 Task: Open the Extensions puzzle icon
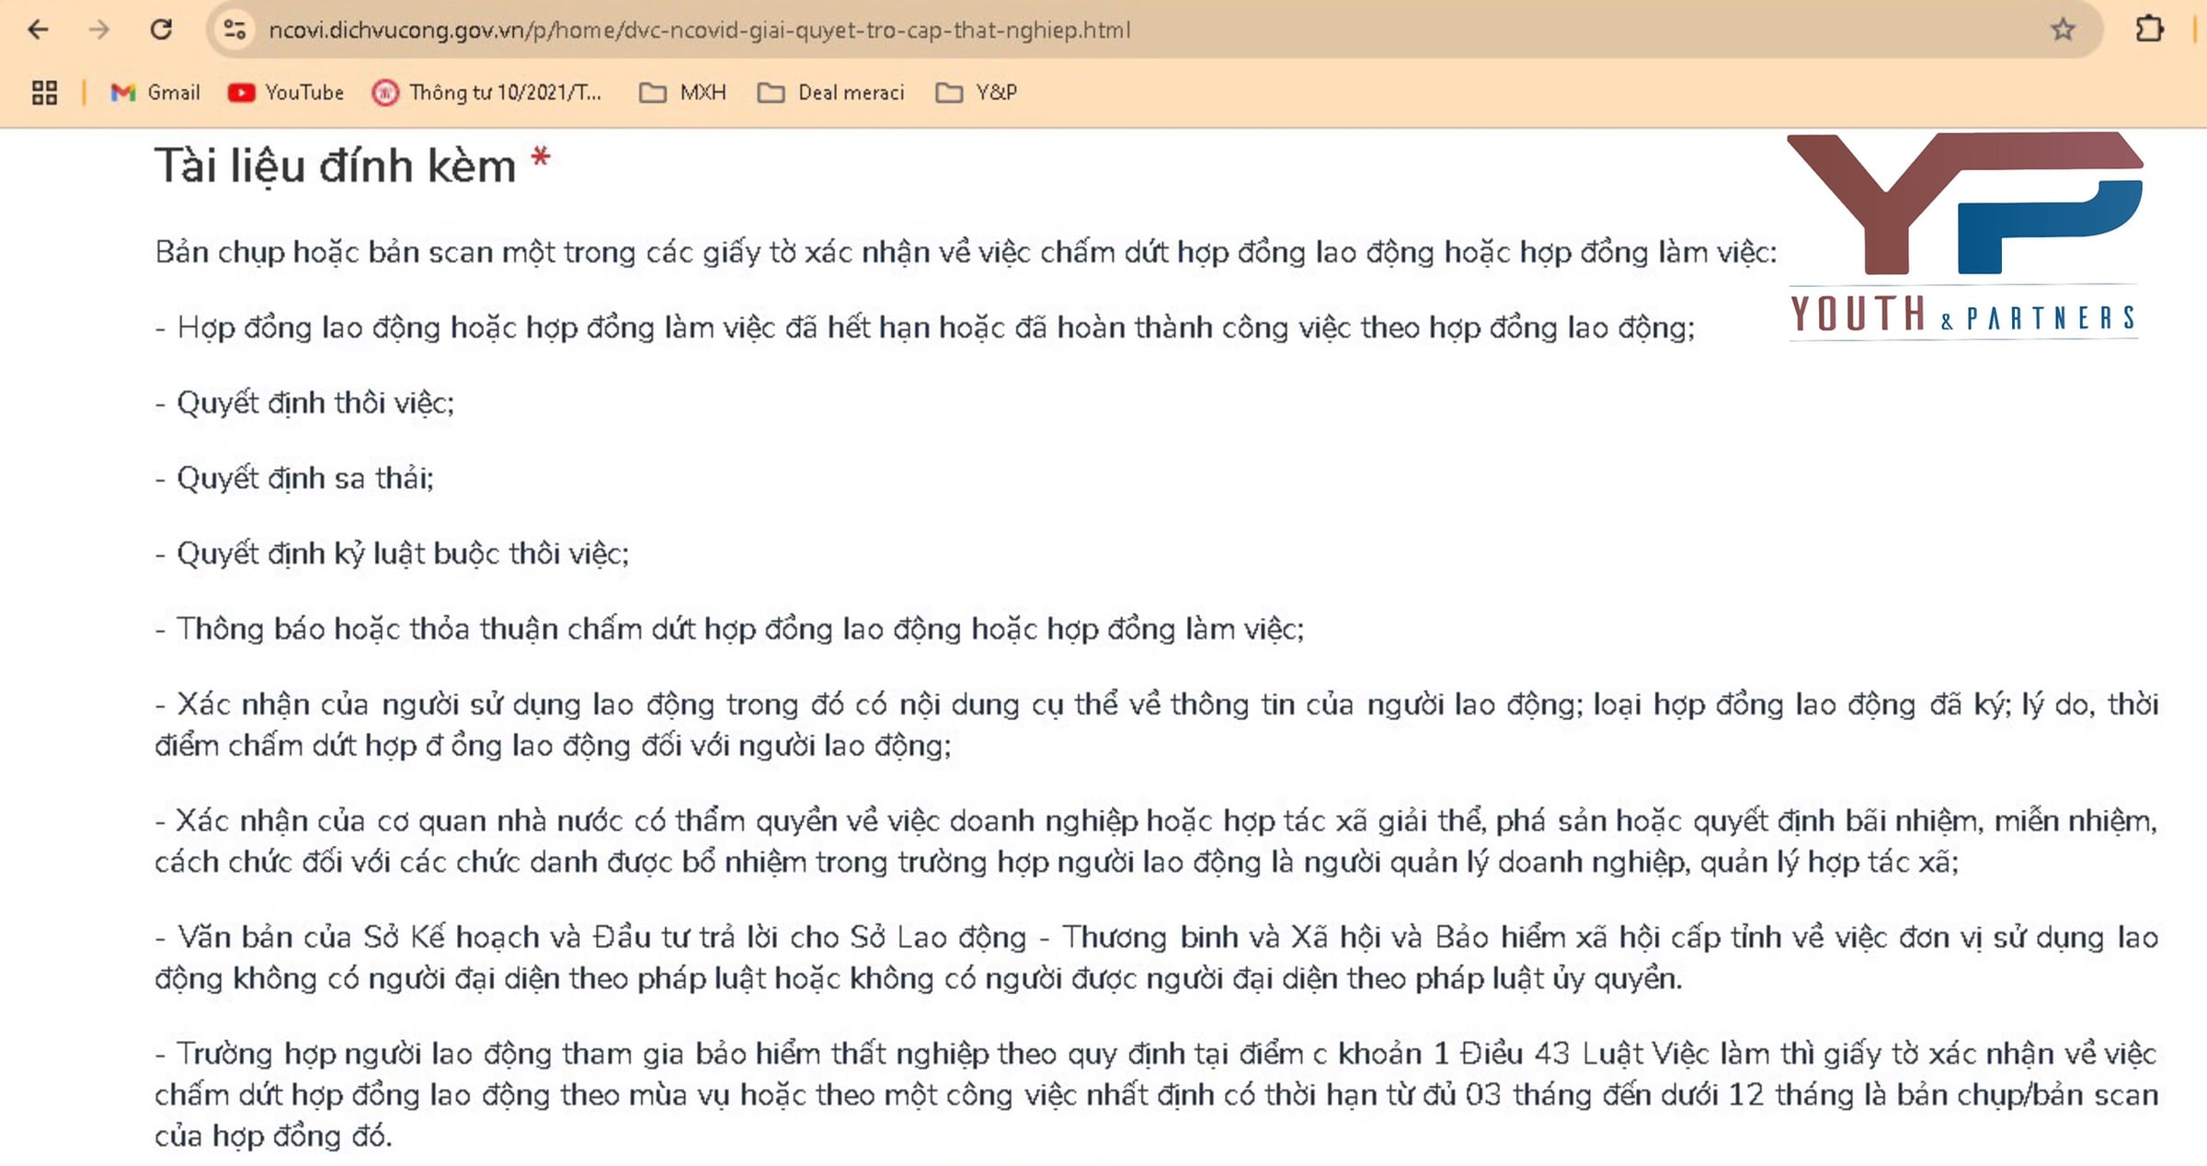[2148, 29]
